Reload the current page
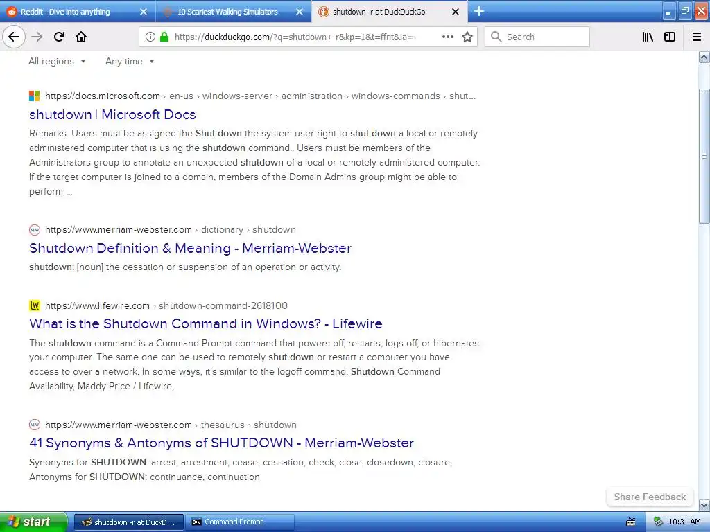Screen dimensions: 710x532 [x=59, y=37]
